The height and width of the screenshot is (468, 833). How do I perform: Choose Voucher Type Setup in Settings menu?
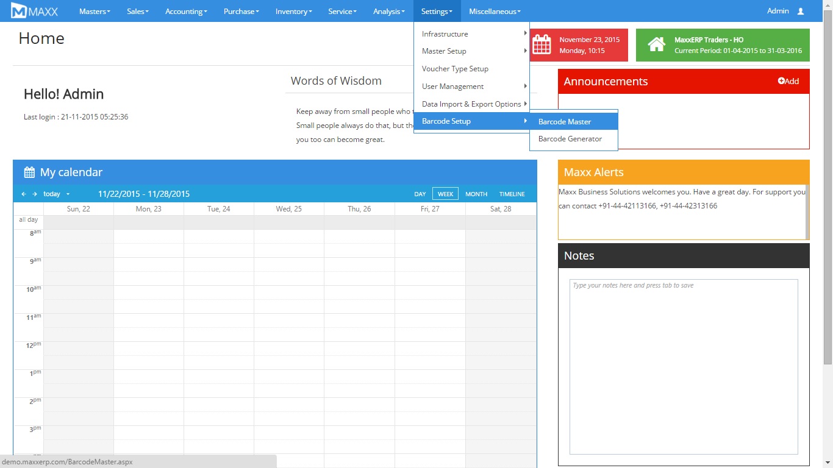(455, 69)
